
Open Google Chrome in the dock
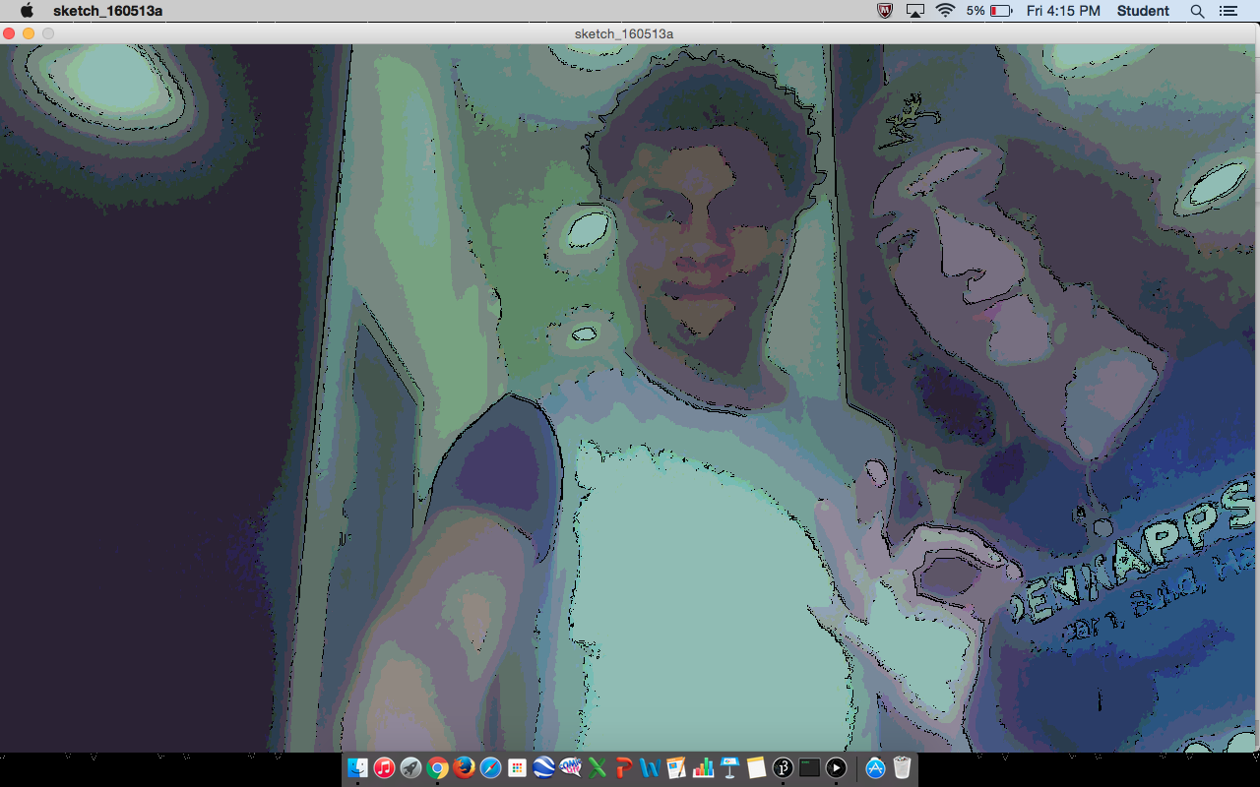click(x=437, y=768)
